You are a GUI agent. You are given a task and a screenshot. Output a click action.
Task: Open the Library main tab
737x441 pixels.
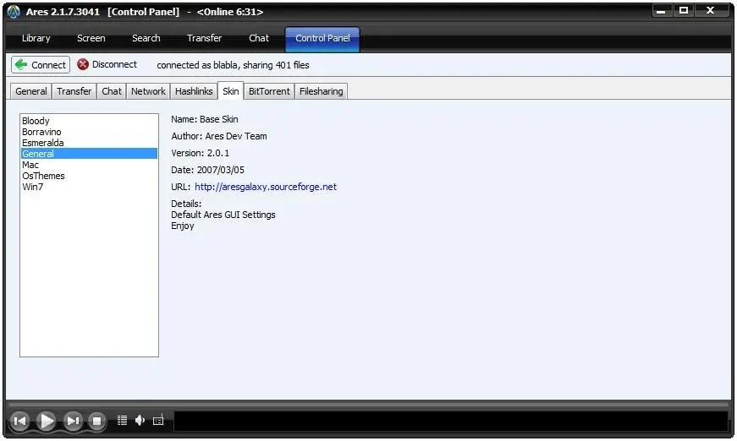pos(36,38)
